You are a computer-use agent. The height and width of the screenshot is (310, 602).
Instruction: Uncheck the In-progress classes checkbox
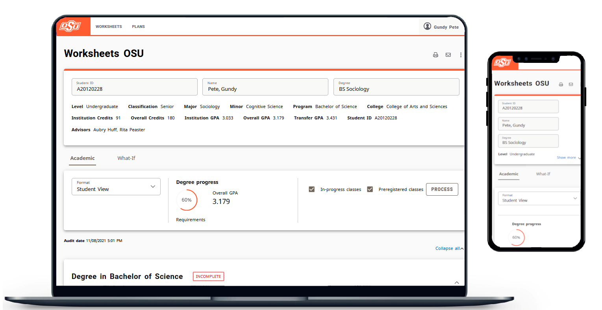pyautogui.click(x=311, y=189)
